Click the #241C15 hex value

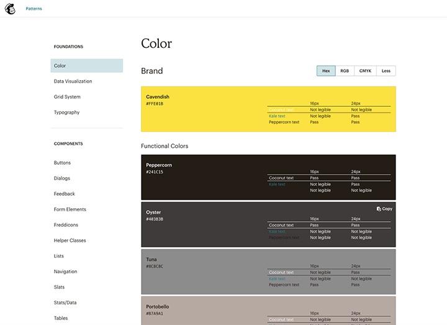155,172
